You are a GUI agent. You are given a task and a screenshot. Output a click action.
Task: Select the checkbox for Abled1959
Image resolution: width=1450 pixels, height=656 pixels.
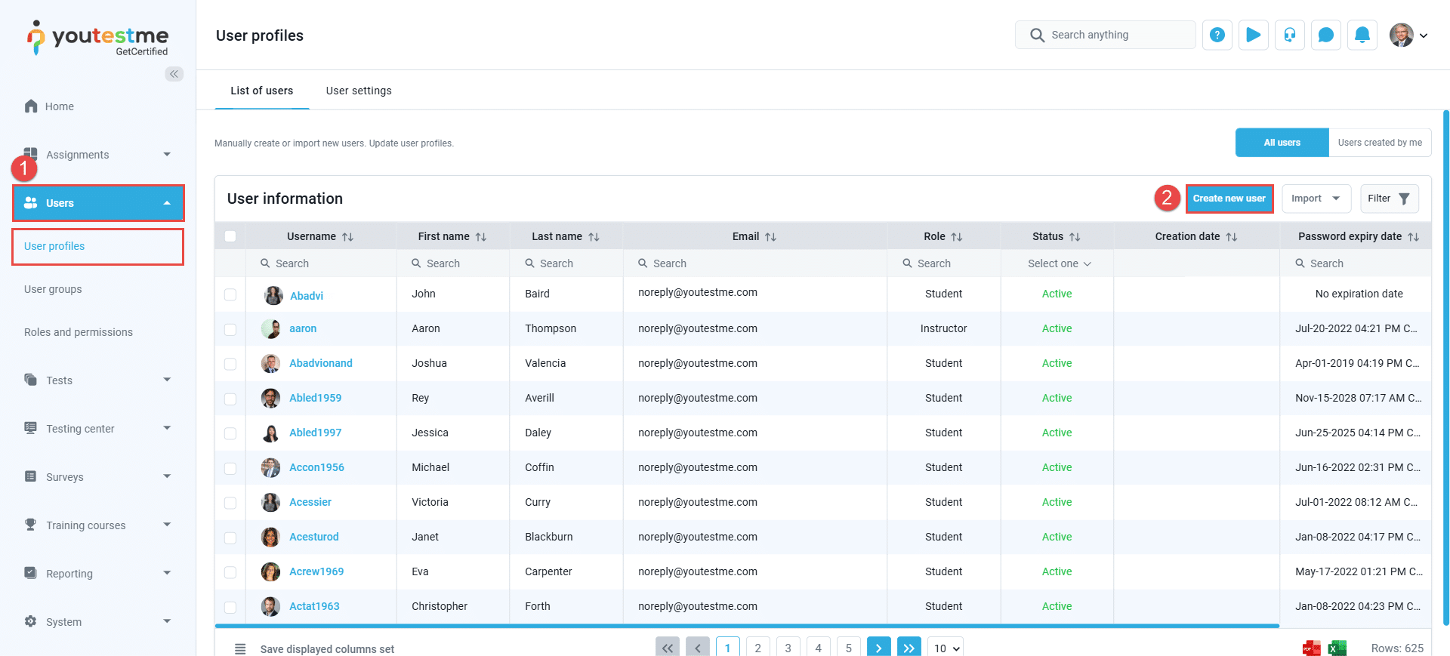point(230,399)
